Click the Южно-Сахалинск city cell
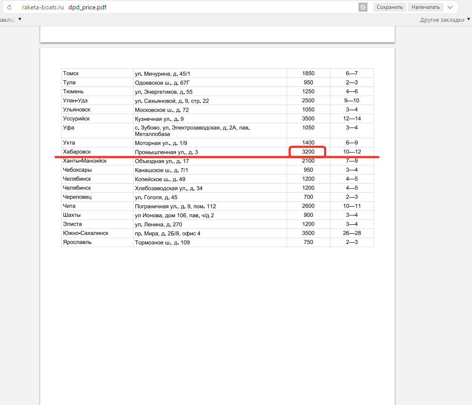The width and height of the screenshot is (472, 405). coord(86,233)
